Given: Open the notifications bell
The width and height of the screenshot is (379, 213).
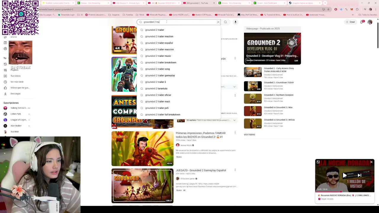Looking at the screenshot, I should click(362, 22).
